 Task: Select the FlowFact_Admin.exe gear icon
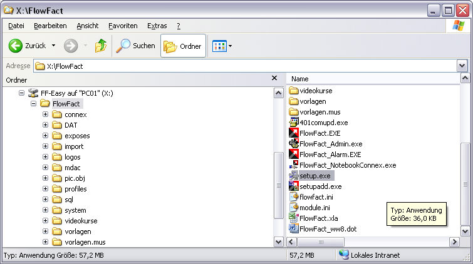pyautogui.click(x=294, y=143)
